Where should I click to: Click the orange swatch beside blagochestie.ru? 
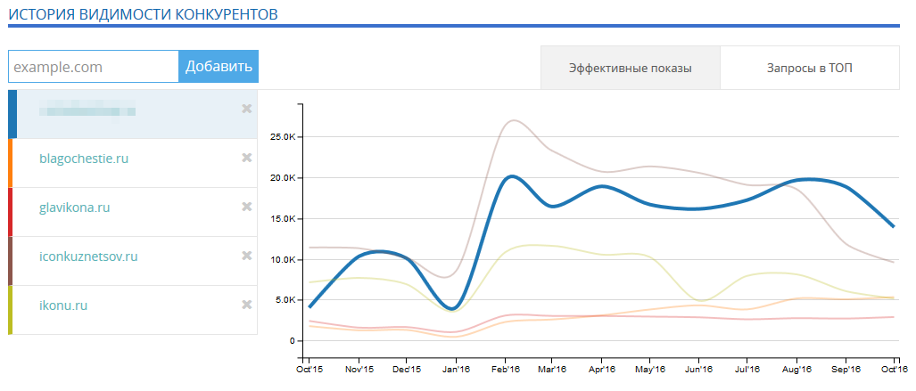click(11, 163)
